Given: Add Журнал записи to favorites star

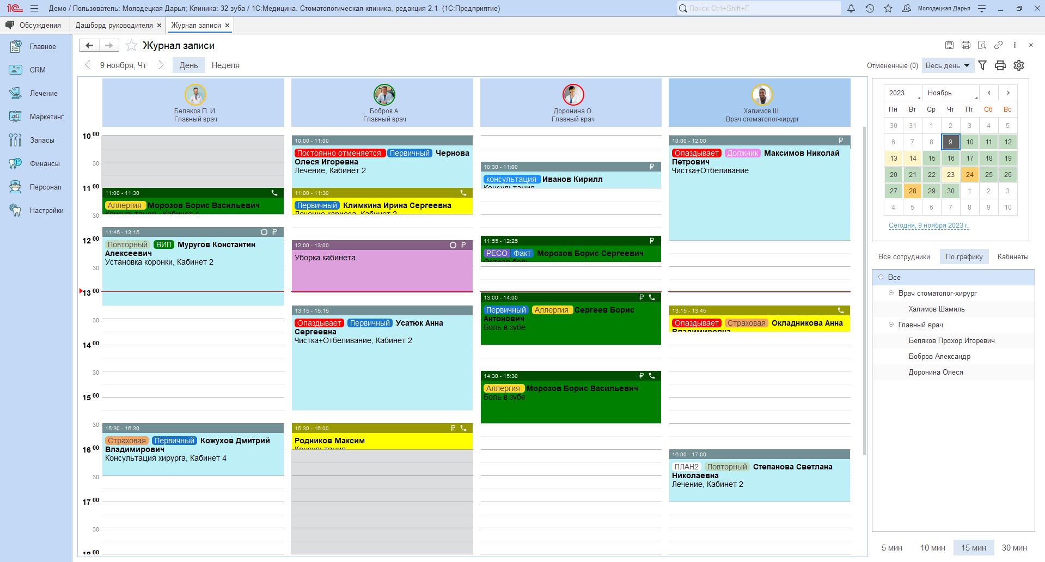Looking at the screenshot, I should (131, 46).
